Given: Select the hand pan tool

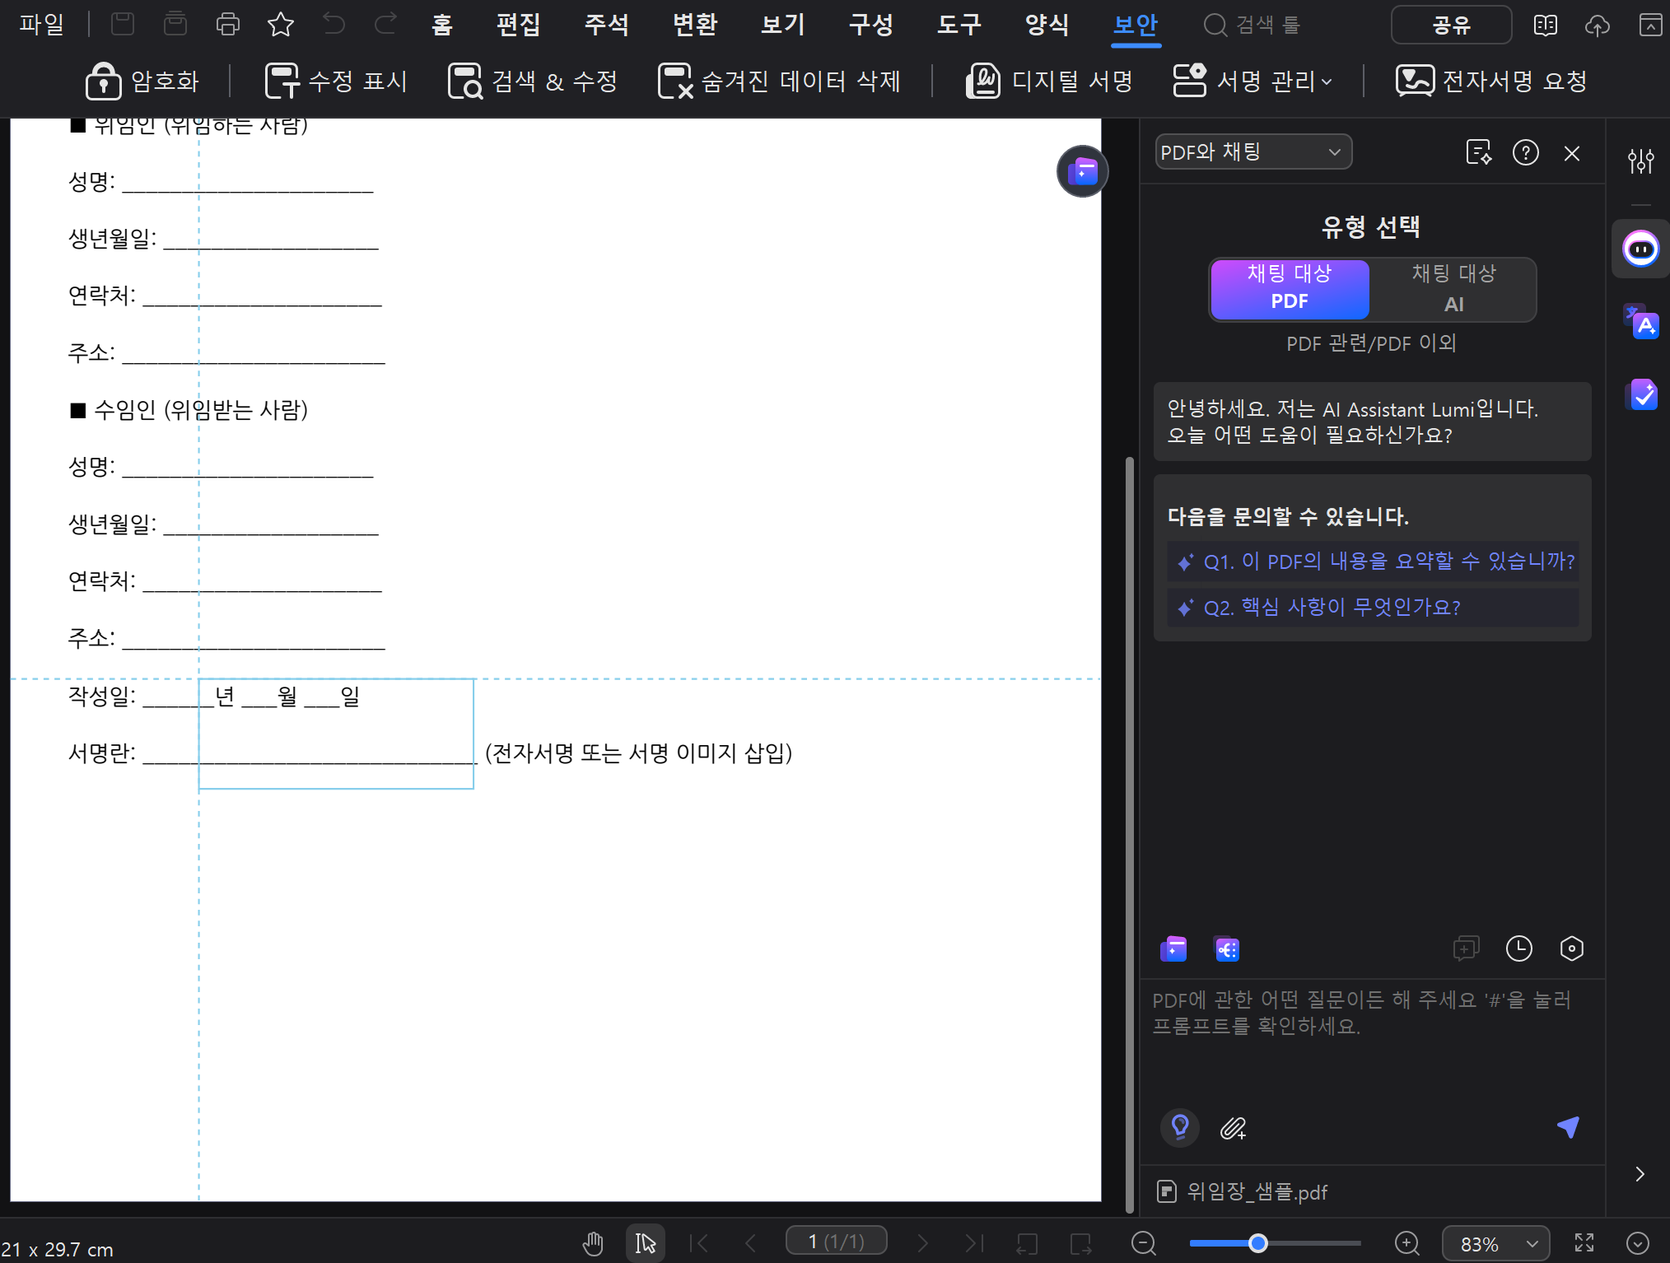Looking at the screenshot, I should tap(593, 1242).
